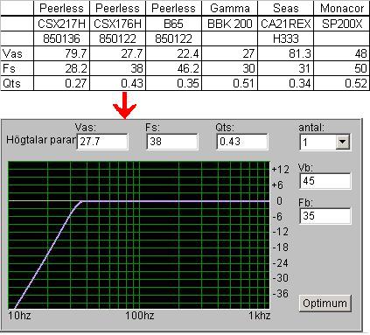Click the Fs row label in table
The height and width of the screenshot is (335, 370).
(9, 68)
